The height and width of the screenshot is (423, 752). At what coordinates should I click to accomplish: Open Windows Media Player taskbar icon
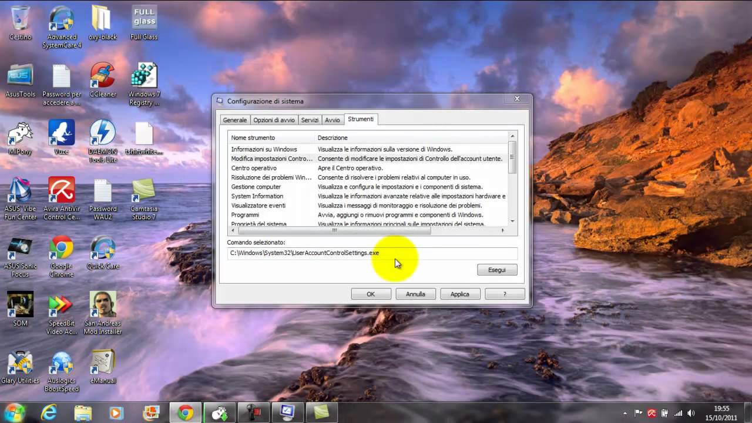click(117, 412)
